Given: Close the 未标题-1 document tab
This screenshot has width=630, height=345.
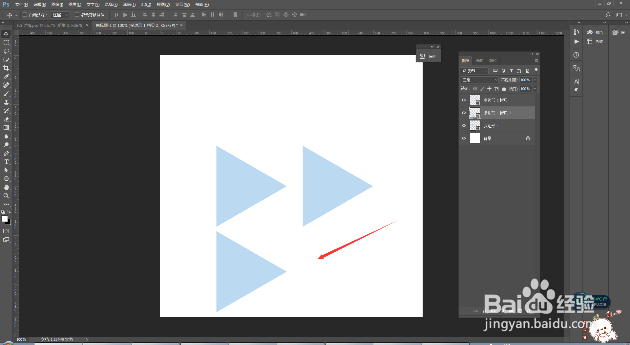Looking at the screenshot, I should [x=181, y=25].
